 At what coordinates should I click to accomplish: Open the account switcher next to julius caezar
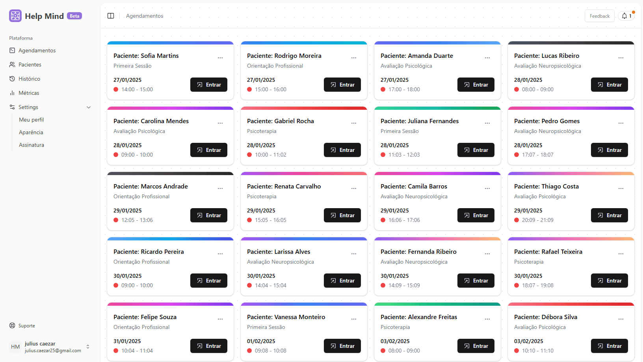click(x=88, y=347)
